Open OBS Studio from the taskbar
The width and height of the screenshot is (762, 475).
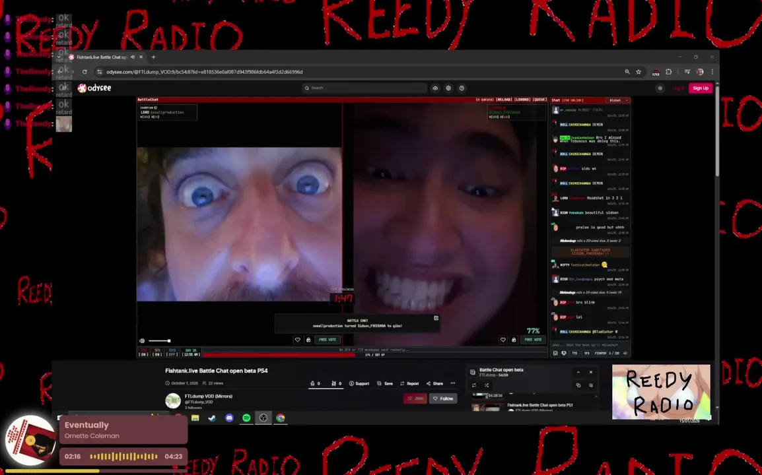point(263,418)
